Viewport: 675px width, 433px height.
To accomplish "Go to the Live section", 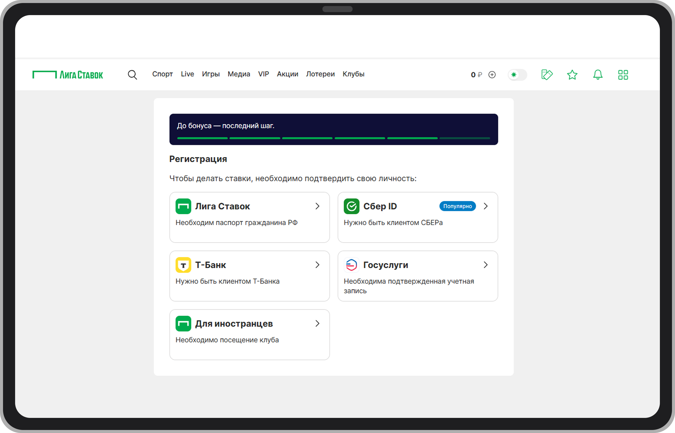I will pos(187,74).
